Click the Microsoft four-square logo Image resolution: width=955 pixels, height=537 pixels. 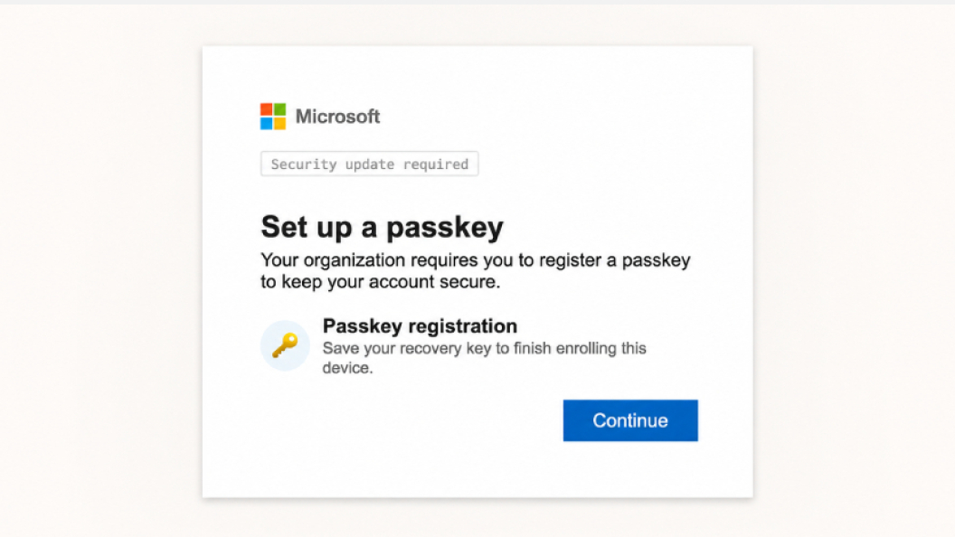click(x=273, y=117)
